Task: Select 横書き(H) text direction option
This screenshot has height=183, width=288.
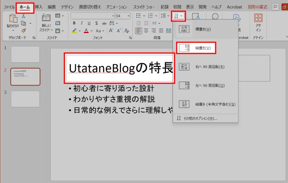Action: 206,29
